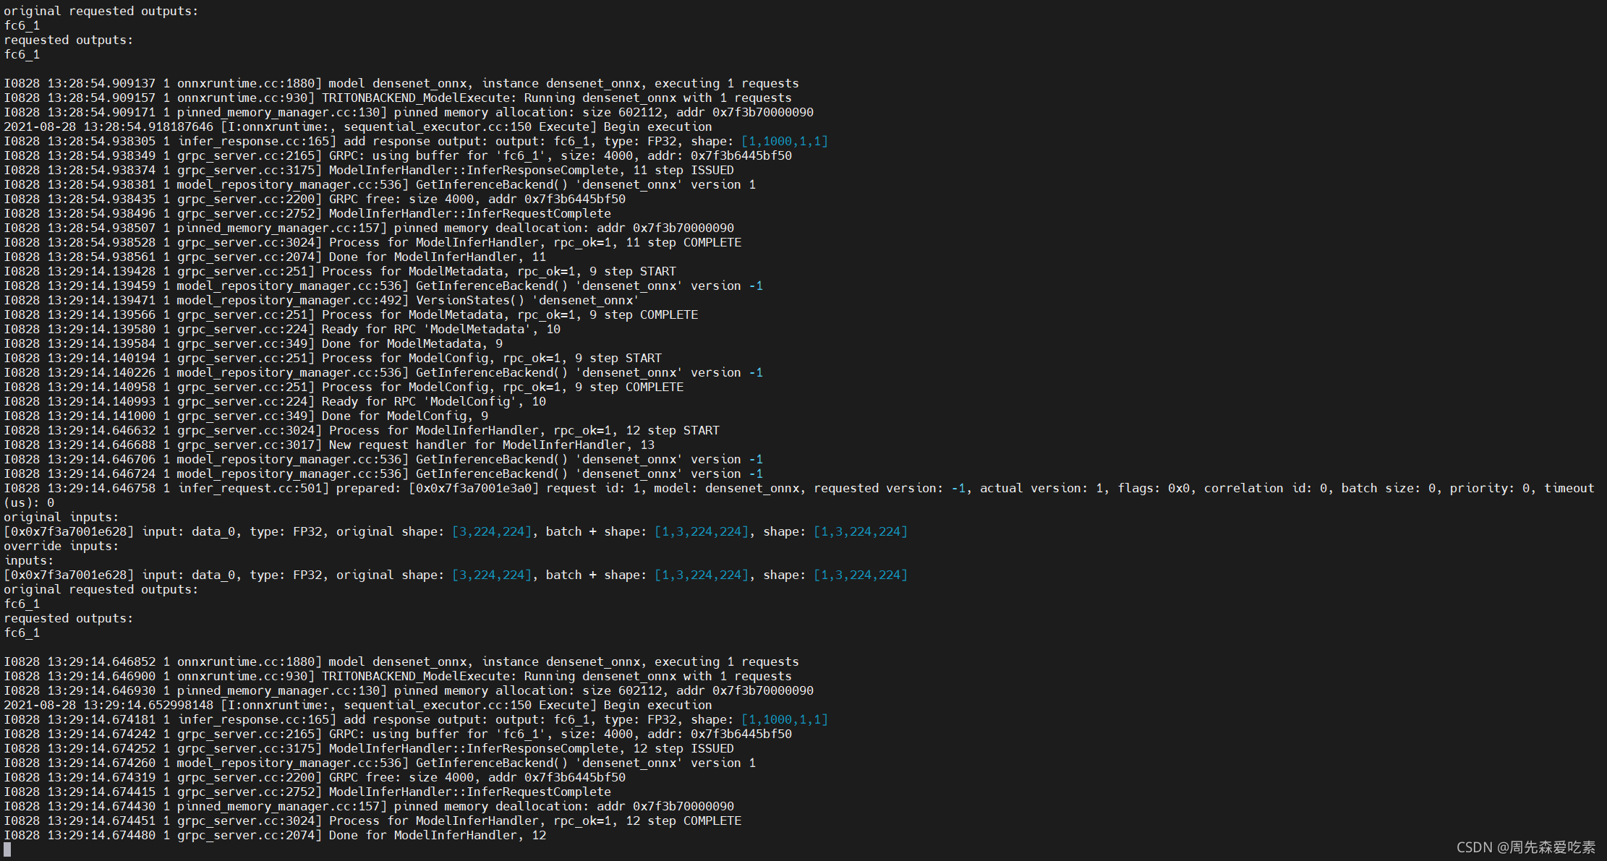This screenshot has width=1607, height=861.
Task: Click the 2021-08-28 13:28:54.918187646 timestamp
Action: click(108, 127)
